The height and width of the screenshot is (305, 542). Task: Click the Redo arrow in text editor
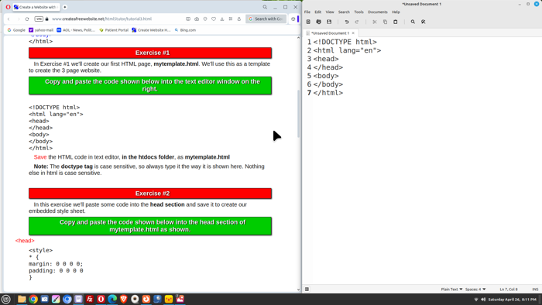pyautogui.click(x=357, y=22)
